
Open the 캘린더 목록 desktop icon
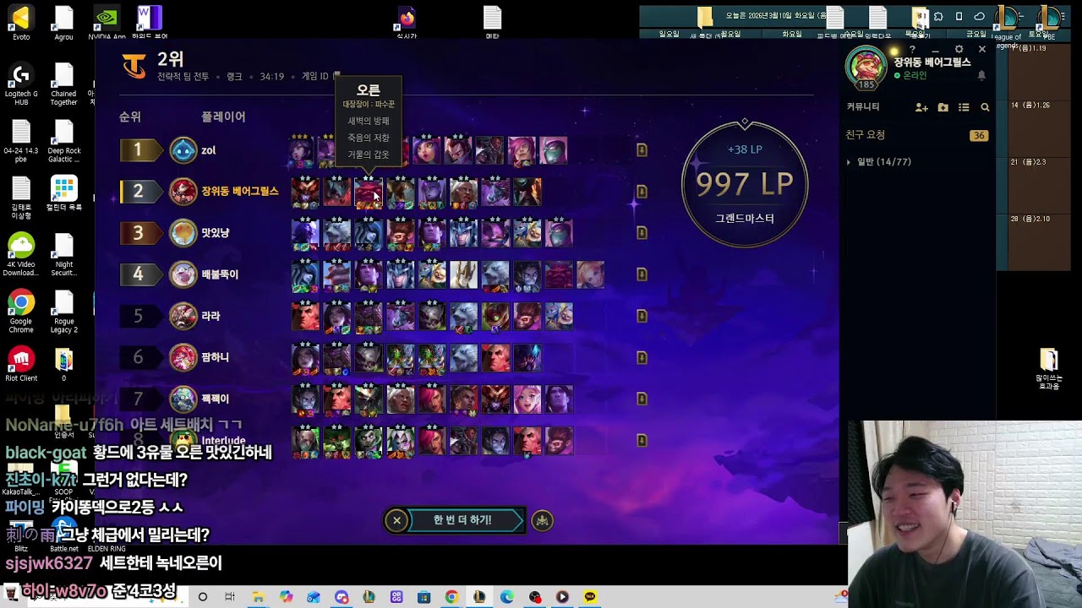64,193
